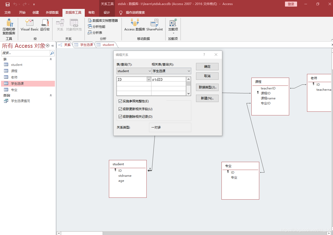Viewport: 333px width, 235px height.
Task: Click lightbulb Tell Me icon
Action: (x=121, y=13)
